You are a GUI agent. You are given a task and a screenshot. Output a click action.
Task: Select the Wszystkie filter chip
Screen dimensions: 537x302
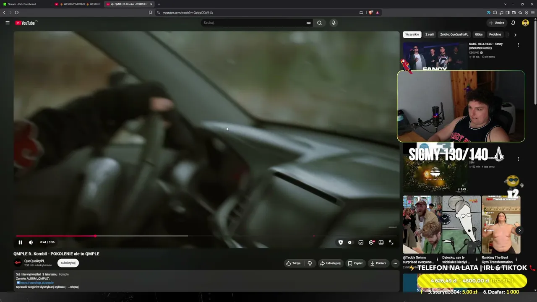(x=412, y=34)
